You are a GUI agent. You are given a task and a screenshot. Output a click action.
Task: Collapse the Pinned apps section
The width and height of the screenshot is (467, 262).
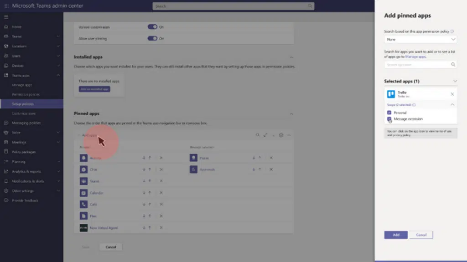(x=291, y=114)
